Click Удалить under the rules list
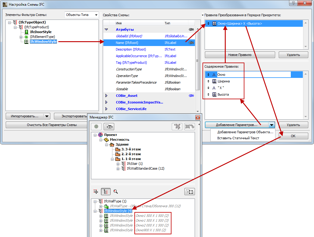This screenshot has height=237, width=314. pos(293,55)
